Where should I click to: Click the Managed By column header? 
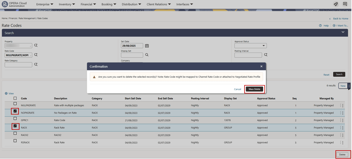(327, 98)
